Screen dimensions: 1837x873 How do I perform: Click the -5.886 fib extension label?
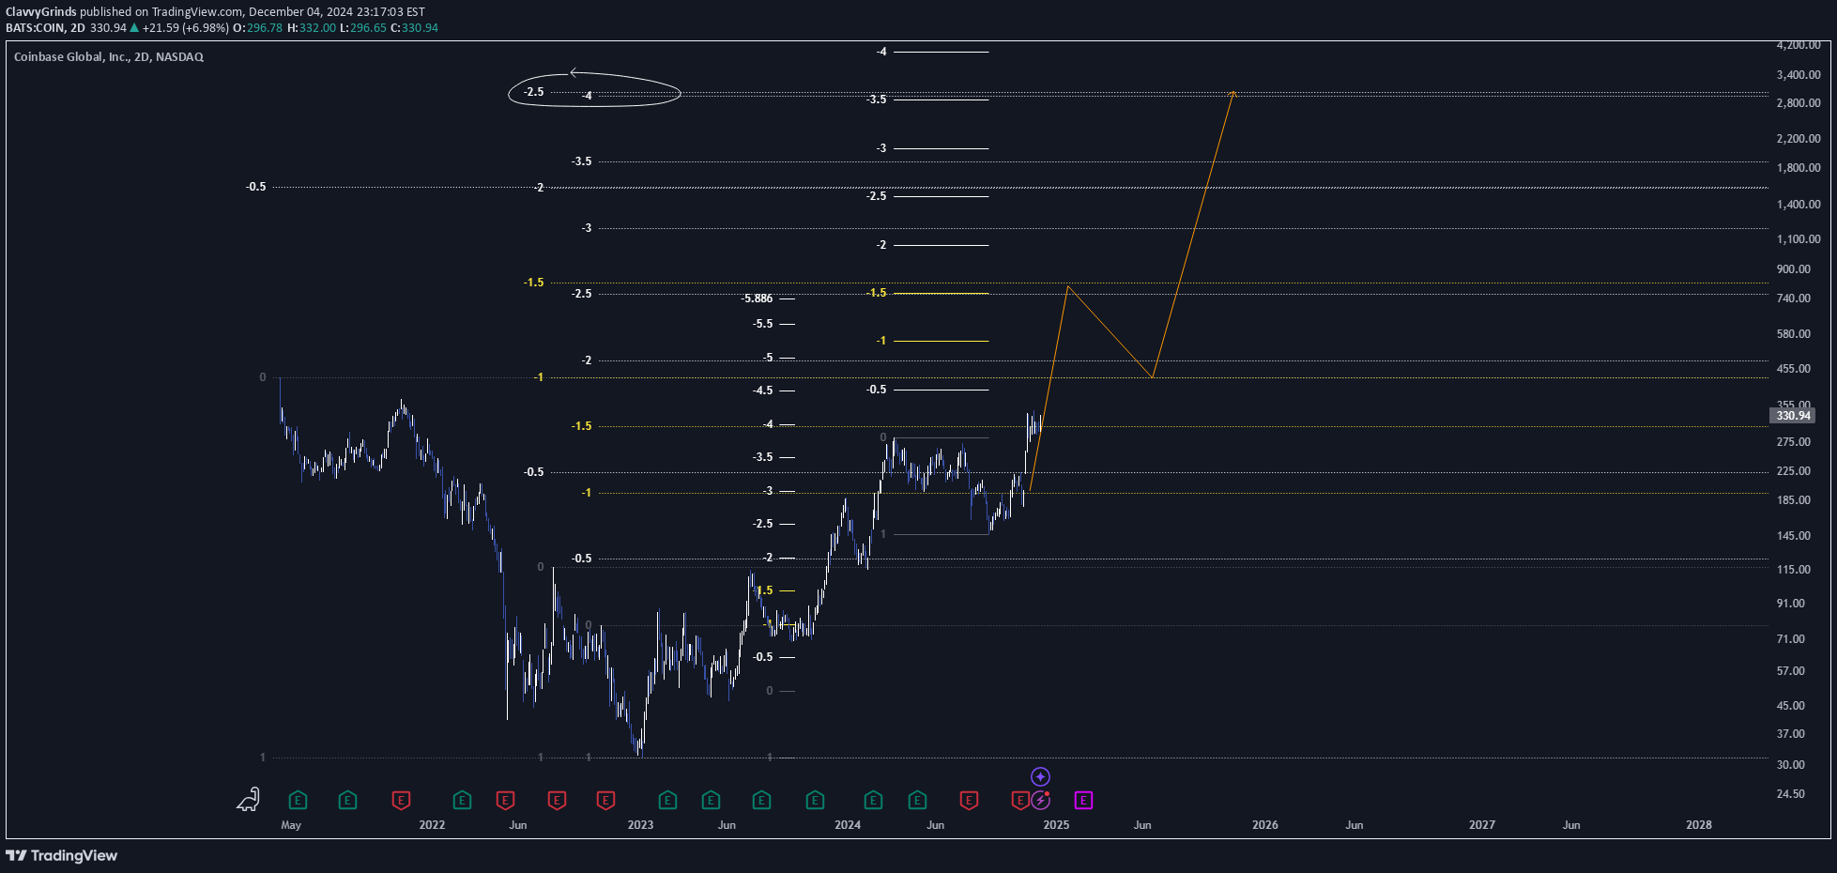758,299
